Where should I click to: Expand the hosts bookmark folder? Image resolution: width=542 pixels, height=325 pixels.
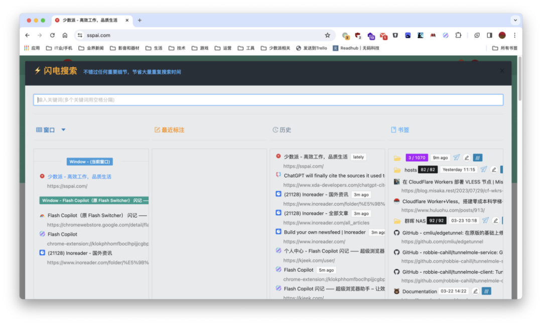397,170
